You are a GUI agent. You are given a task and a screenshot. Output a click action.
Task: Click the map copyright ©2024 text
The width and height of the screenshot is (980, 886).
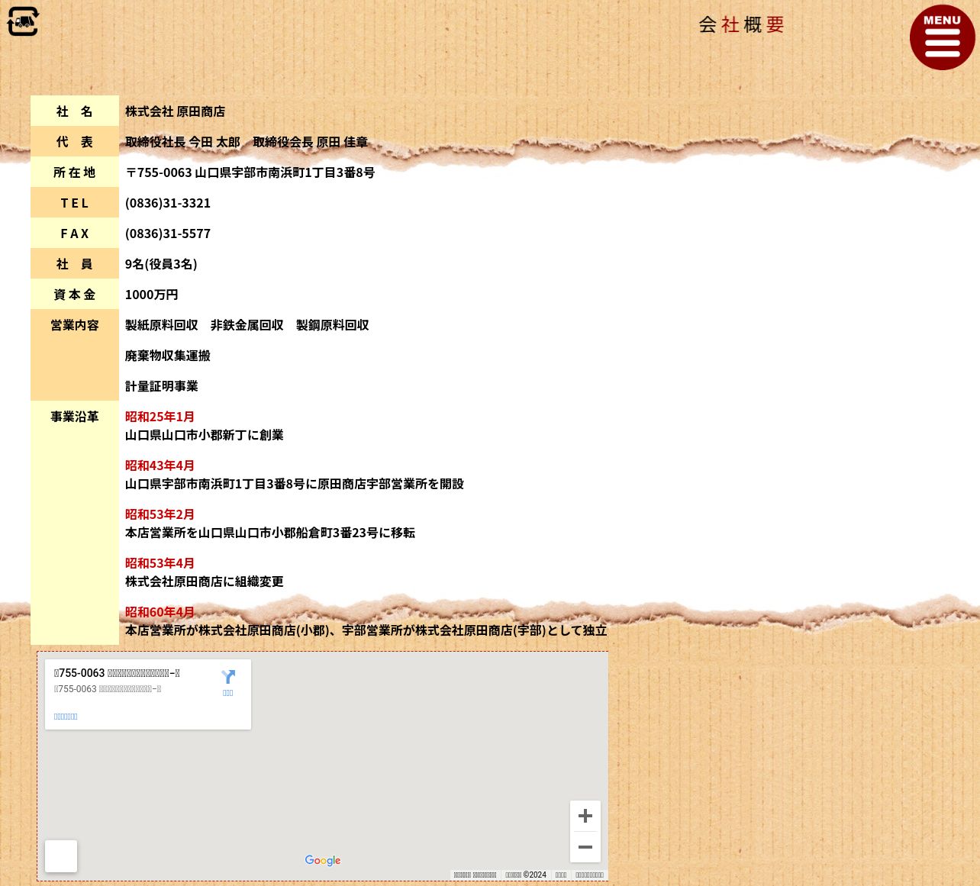point(526,875)
